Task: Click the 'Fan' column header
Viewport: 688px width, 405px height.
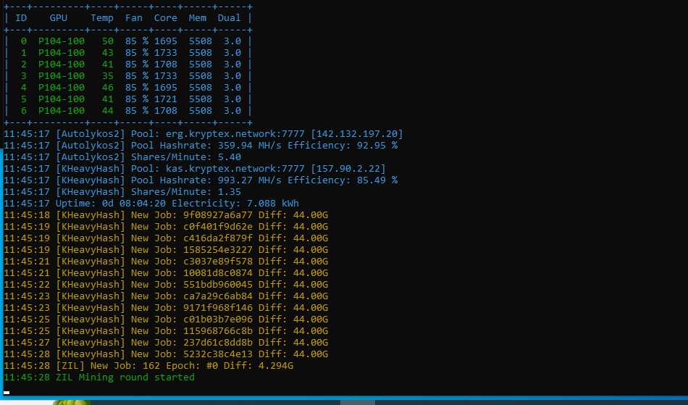Action: point(134,18)
